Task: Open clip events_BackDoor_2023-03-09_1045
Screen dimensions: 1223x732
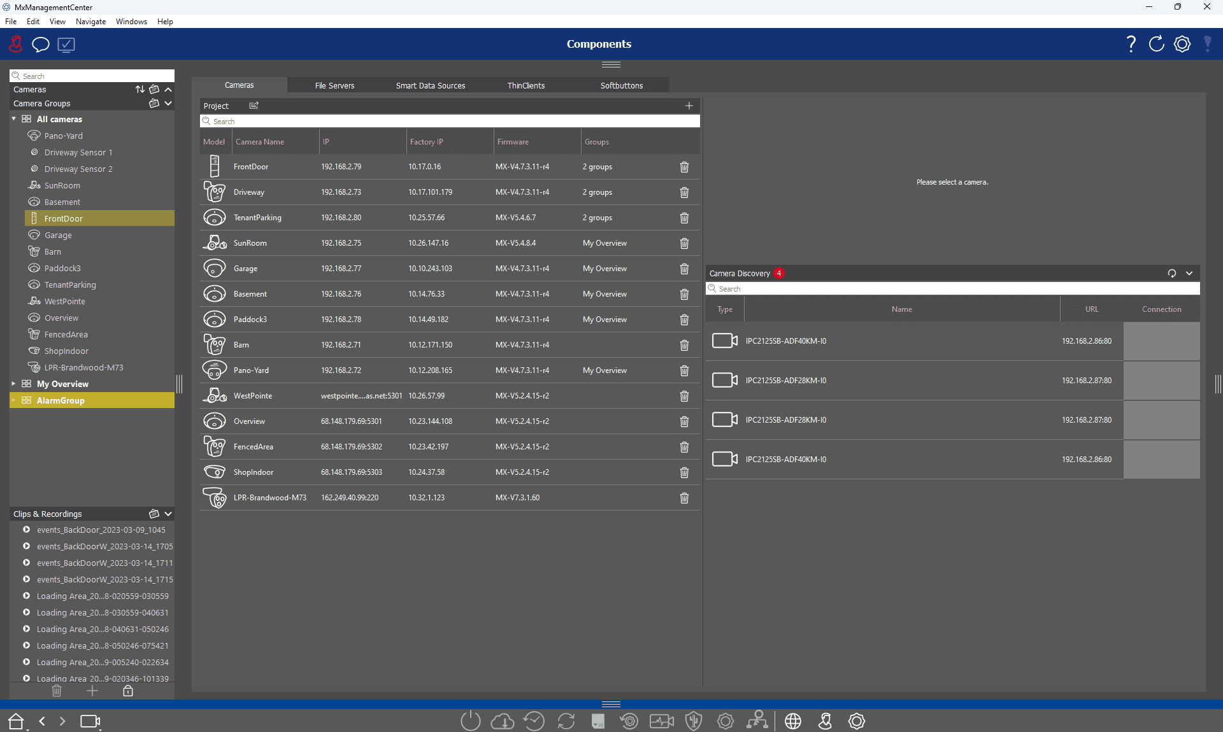Action: [101, 530]
